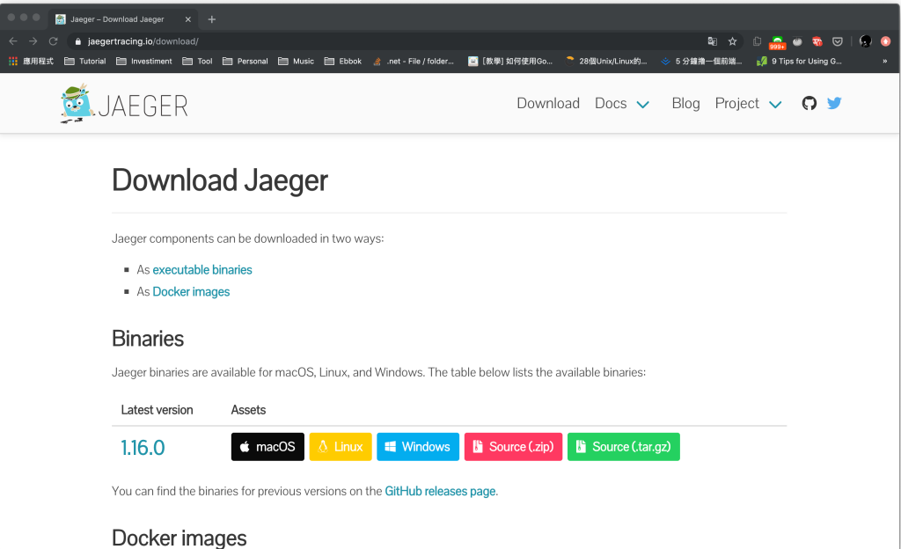Viewport: 901px width, 549px height.
Task: Reload the current page
Action: coord(53,41)
